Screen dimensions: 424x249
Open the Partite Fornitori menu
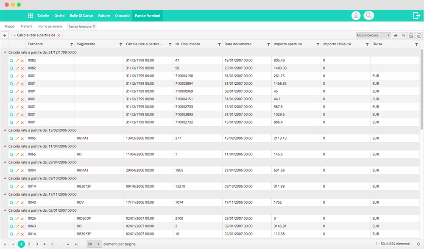(148, 16)
